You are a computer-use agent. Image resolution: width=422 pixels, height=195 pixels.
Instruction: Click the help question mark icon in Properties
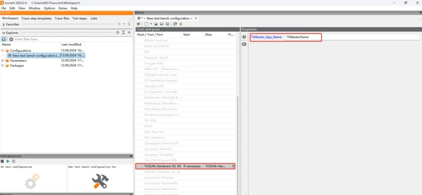244,37
